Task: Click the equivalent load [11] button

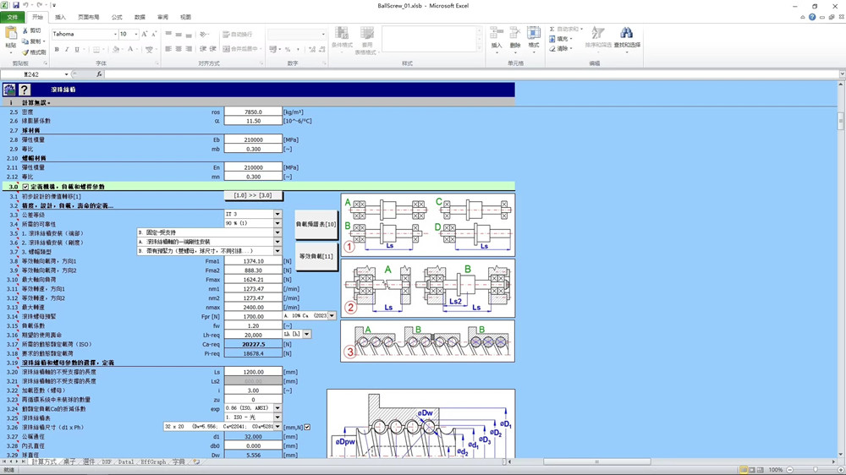Action: pos(316,257)
